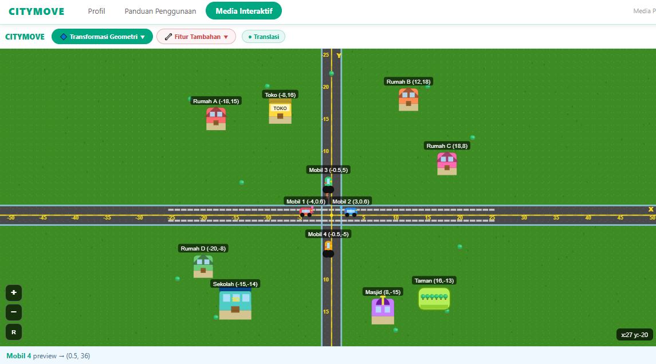656x364 pixels.
Task: Select the Taman park icon
Action: tap(434, 299)
